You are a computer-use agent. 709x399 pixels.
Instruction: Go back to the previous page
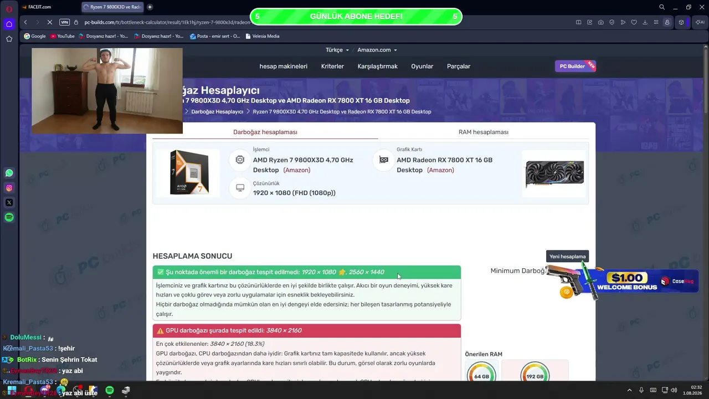25,22
